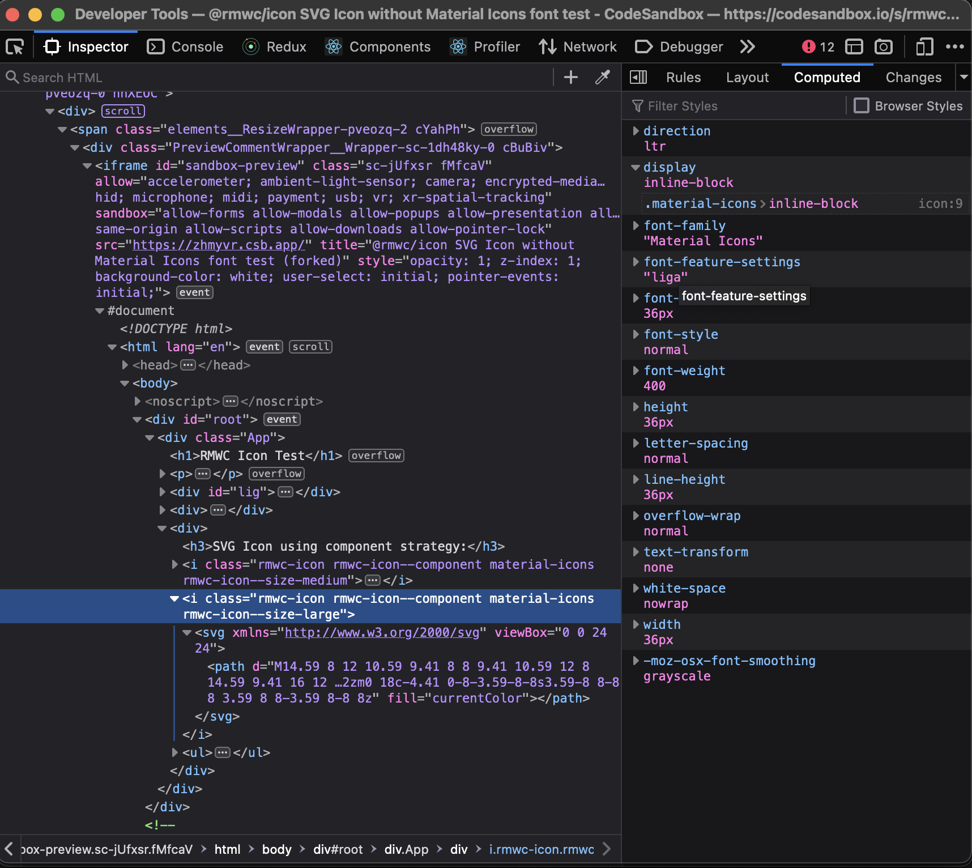
Task: Toggle the three-pane inspector layout icon
Action: (638, 78)
